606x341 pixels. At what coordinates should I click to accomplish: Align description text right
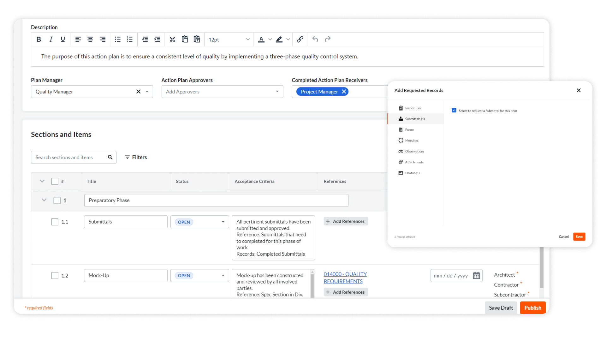(x=103, y=39)
